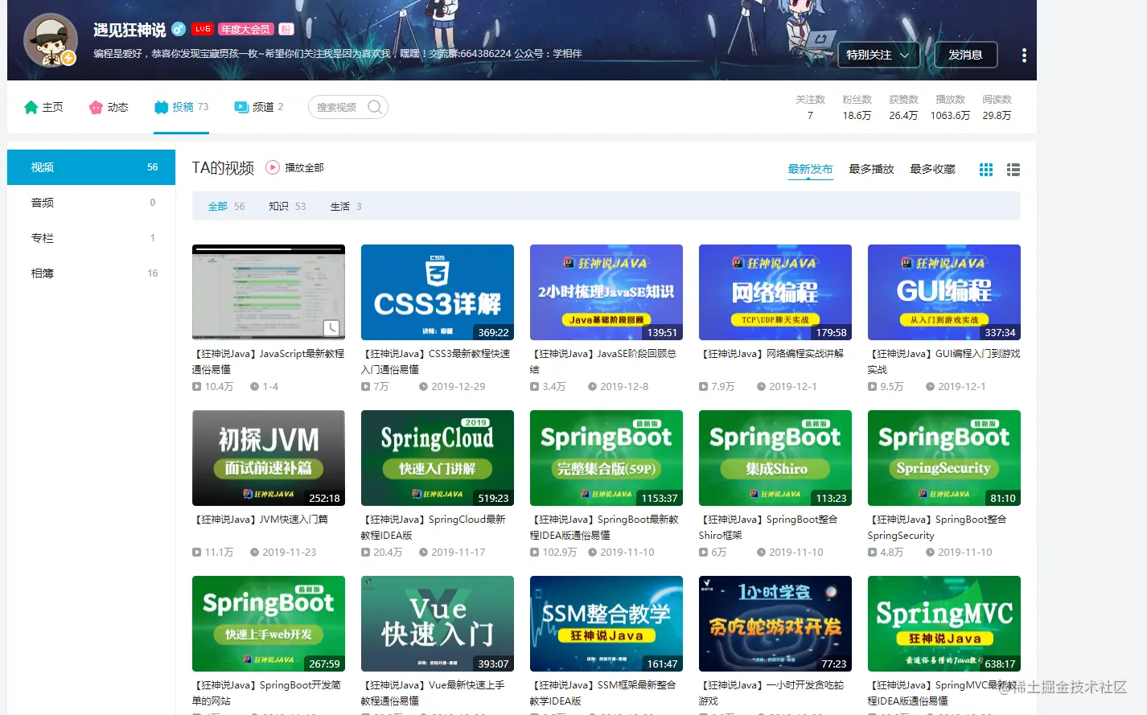Send a message with 发消息 button
This screenshot has height=715, width=1147.
click(966, 55)
